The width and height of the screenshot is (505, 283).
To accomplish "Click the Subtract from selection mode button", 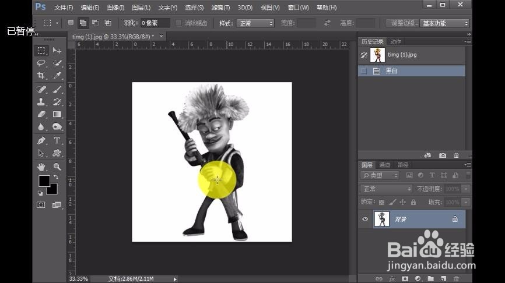I will 95,23.
